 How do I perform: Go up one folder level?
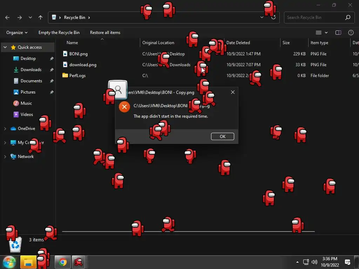[40, 18]
